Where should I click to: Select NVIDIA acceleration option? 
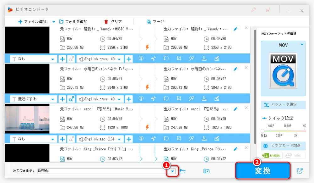coord(272,156)
